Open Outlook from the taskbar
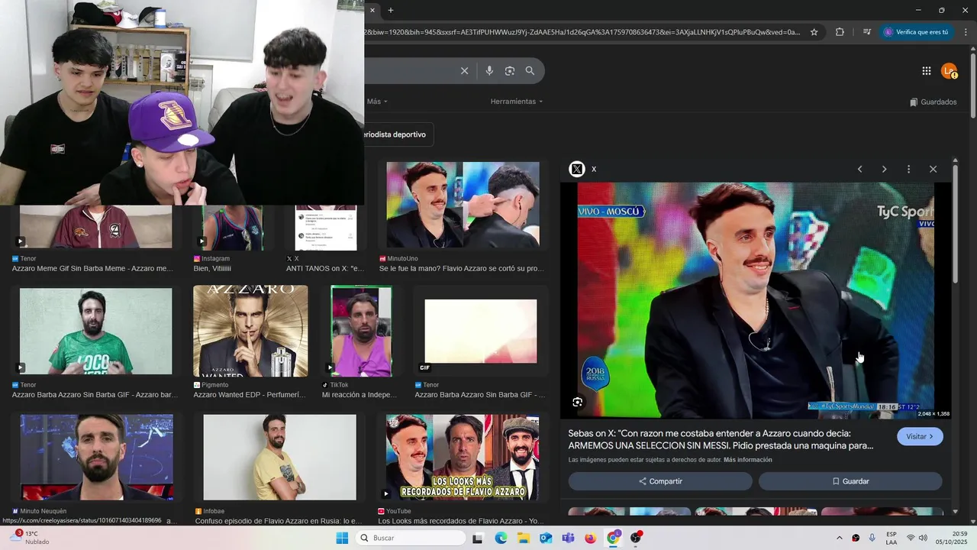Viewport: 977px width, 550px height. (546, 538)
